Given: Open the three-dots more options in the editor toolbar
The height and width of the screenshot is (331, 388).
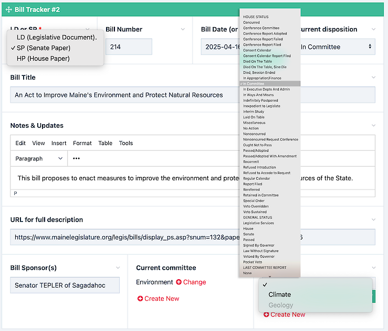Looking at the screenshot, I should 76,159.
